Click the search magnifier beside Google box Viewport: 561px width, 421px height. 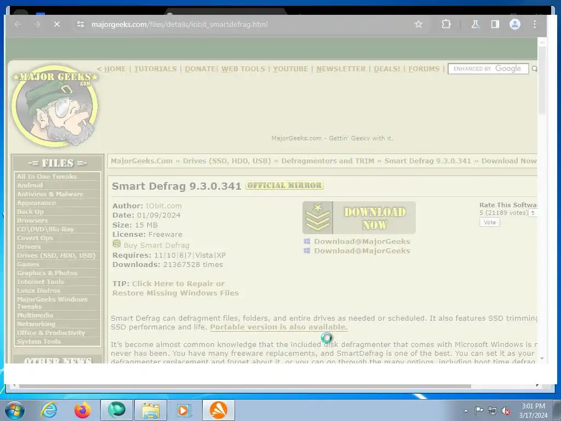pos(534,69)
